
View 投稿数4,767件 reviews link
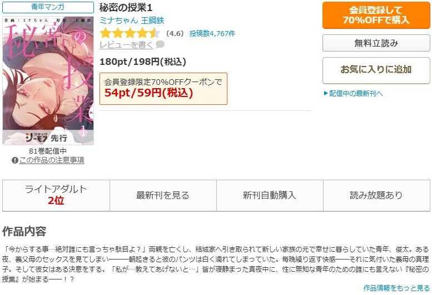[212, 33]
